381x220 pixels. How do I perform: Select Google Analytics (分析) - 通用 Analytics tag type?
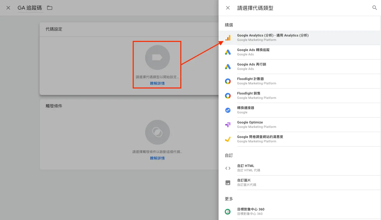[300, 38]
